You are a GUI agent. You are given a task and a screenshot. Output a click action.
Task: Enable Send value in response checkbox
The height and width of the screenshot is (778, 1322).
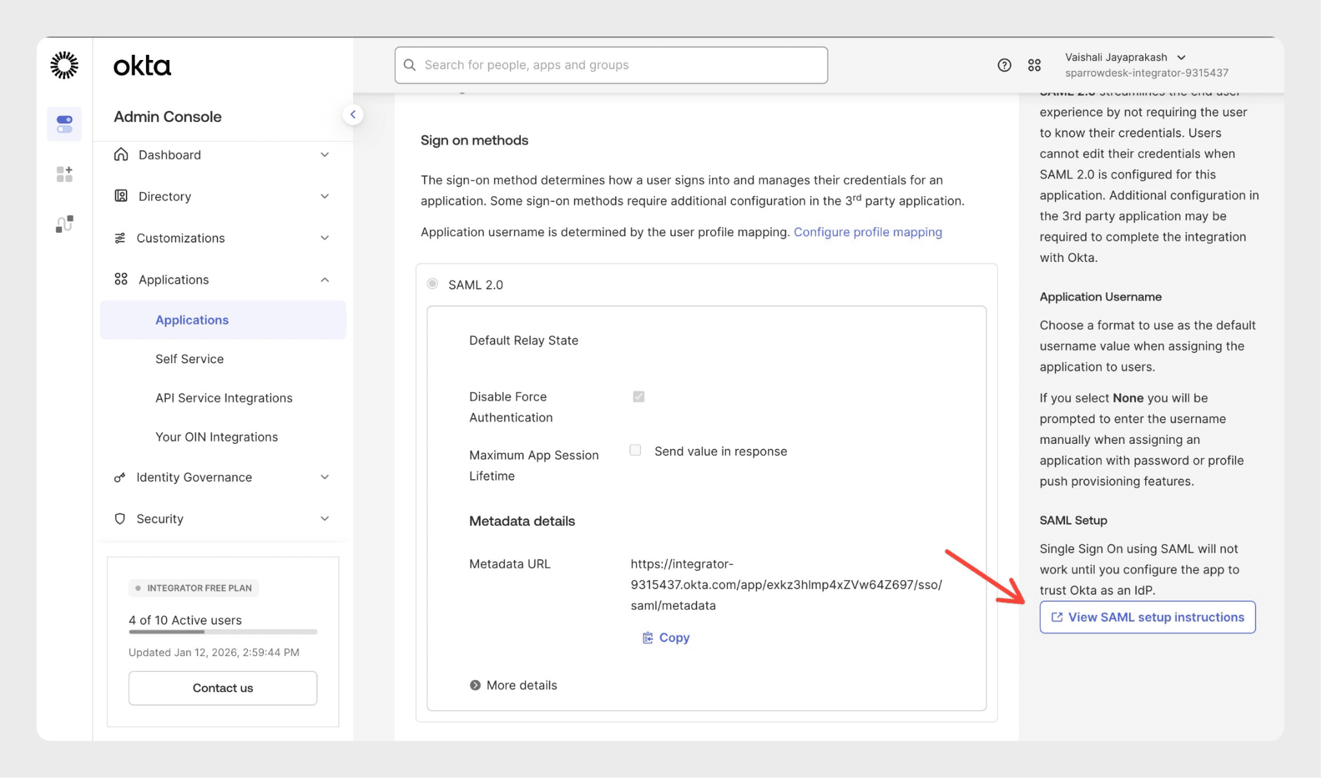click(x=635, y=450)
